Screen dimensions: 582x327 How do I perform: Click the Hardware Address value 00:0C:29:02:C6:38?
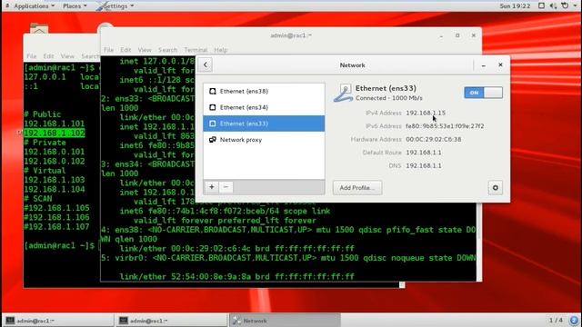click(433, 139)
